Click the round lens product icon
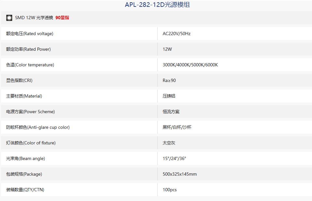The height and width of the screenshot is (201, 312). coord(9,18)
